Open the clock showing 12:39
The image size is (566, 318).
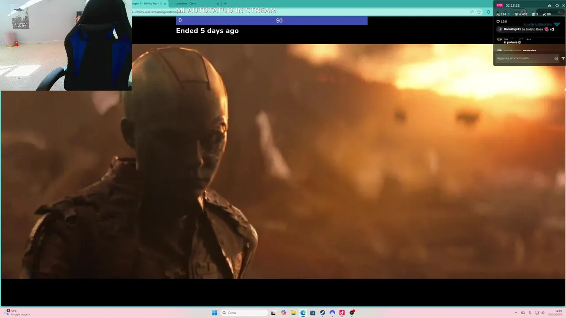[555, 313]
